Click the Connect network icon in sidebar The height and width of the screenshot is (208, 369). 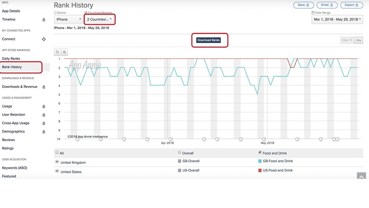pos(44,39)
